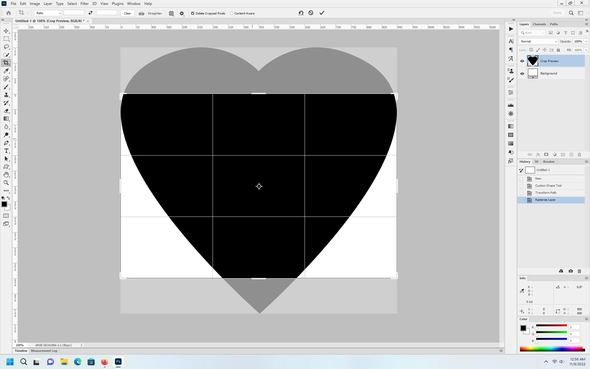
Task: Select the Eyedropper tool in toolbar
Action: click(6, 71)
